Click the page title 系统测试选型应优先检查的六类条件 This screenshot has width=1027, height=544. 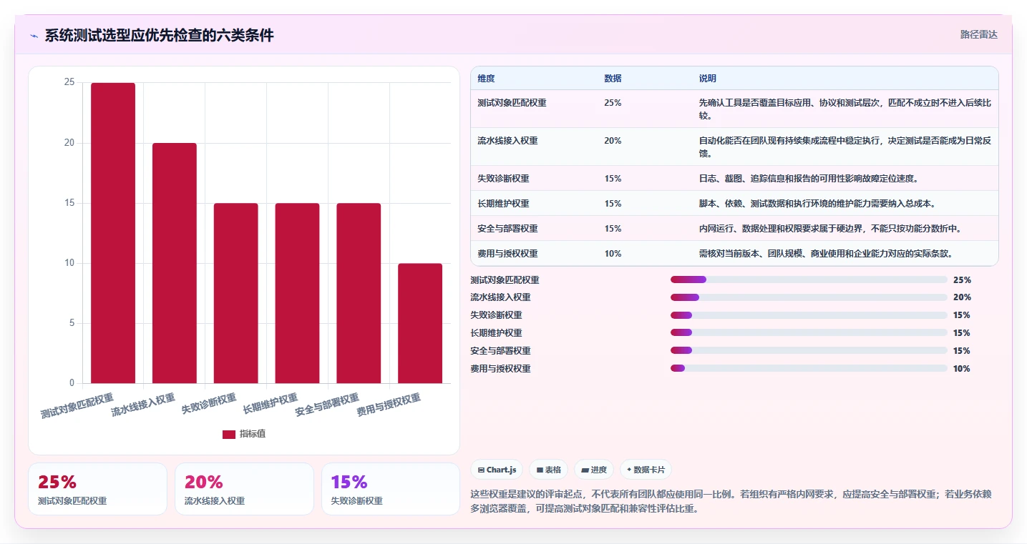159,36
